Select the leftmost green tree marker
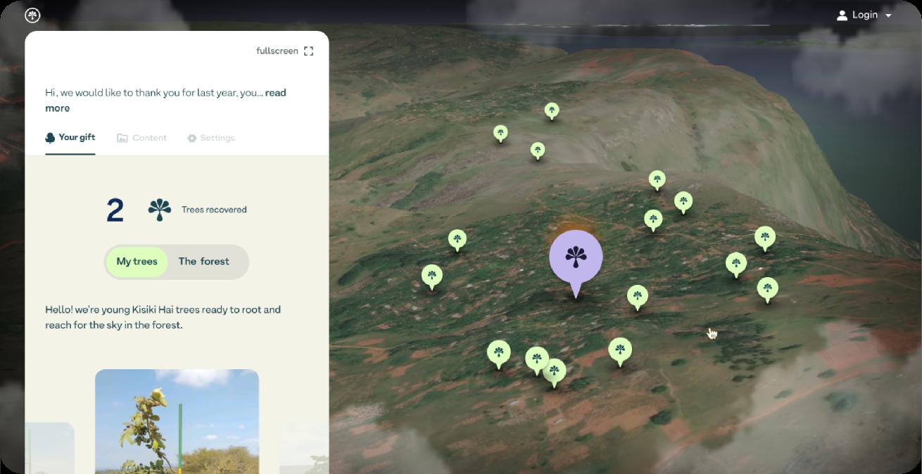 [x=432, y=276]
